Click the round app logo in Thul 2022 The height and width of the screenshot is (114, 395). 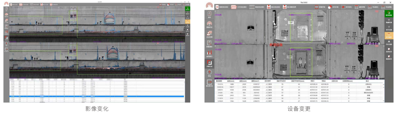tap(209, 6)
